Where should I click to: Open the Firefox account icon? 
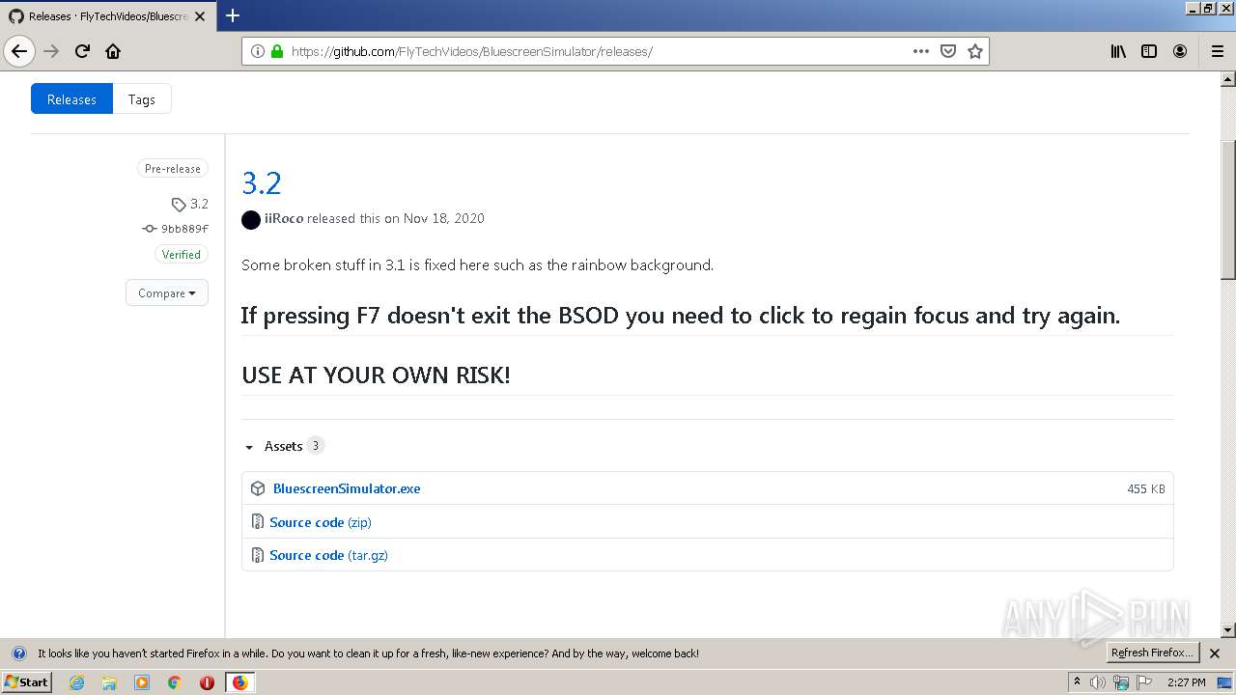point(1180,51)
